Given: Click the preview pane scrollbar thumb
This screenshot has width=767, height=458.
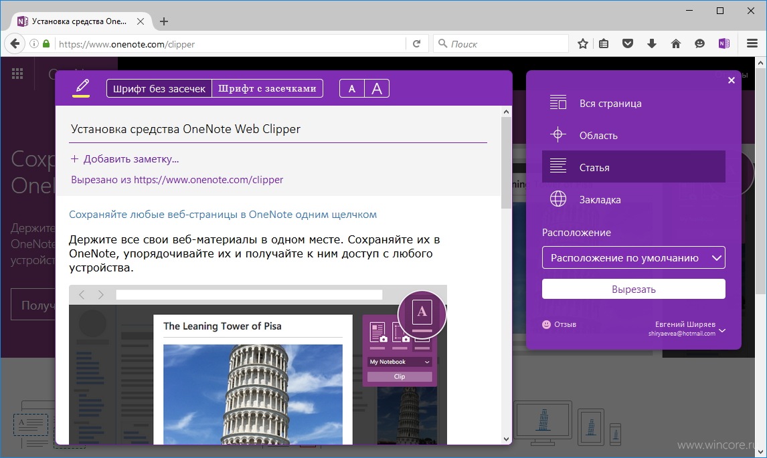Looking at the screenshot, I should 506,162.
